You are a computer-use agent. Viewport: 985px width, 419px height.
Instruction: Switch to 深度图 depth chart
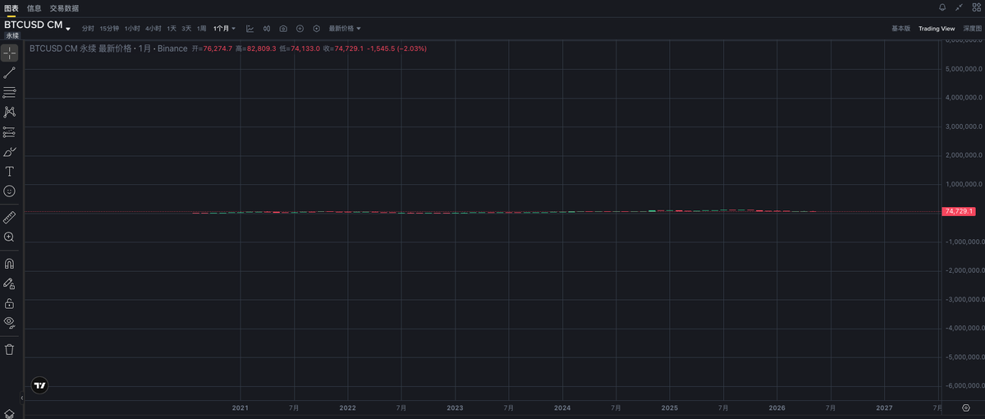point(972,28)
